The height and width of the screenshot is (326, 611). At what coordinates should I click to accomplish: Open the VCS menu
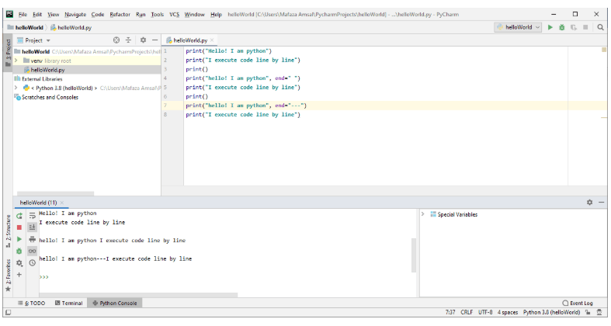coord(174,15)
